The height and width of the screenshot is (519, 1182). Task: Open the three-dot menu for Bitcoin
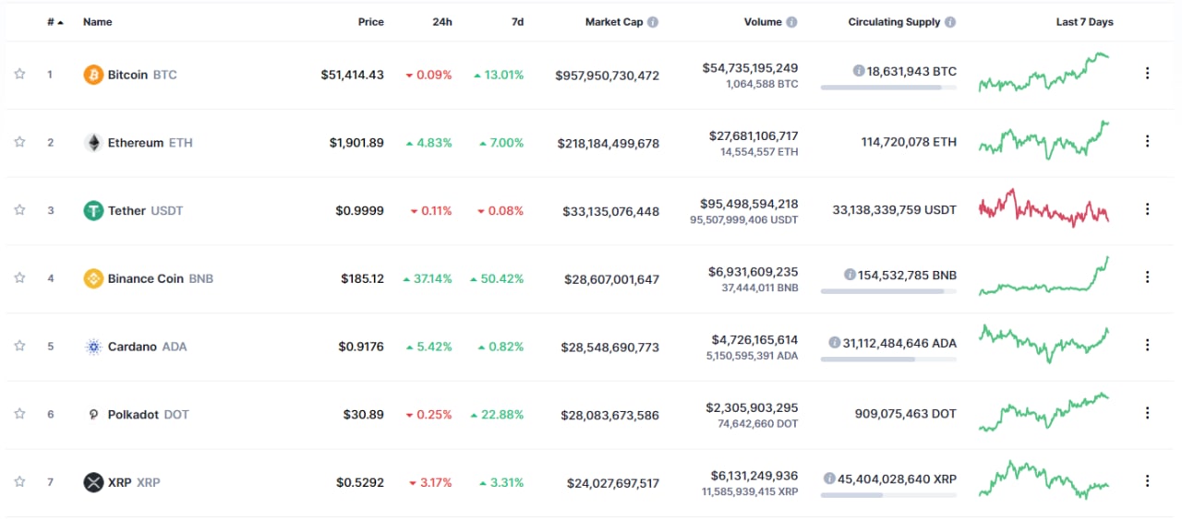point(1147,73)
